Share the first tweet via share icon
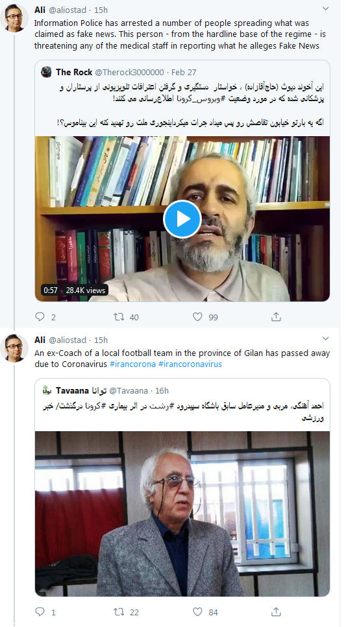Viewport: 346px width, 627px height. (x=276, y=317)
